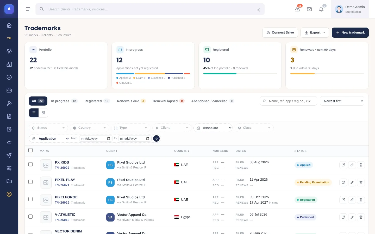
Task: Select the Abandoned / cancelled tab
Action: tap(213, 101)
